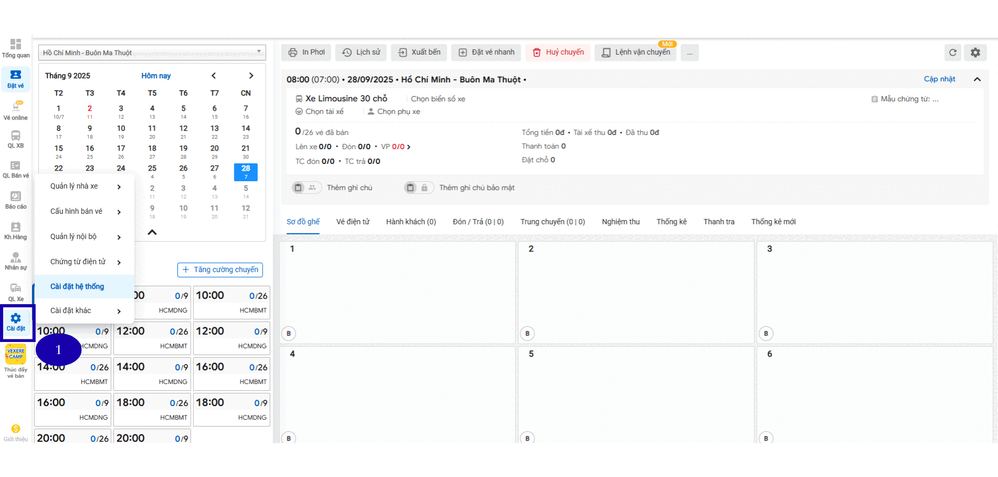Screen dimensions: 998x477
Task: Toggle the secure note switch
Action: tap(418, 188)
